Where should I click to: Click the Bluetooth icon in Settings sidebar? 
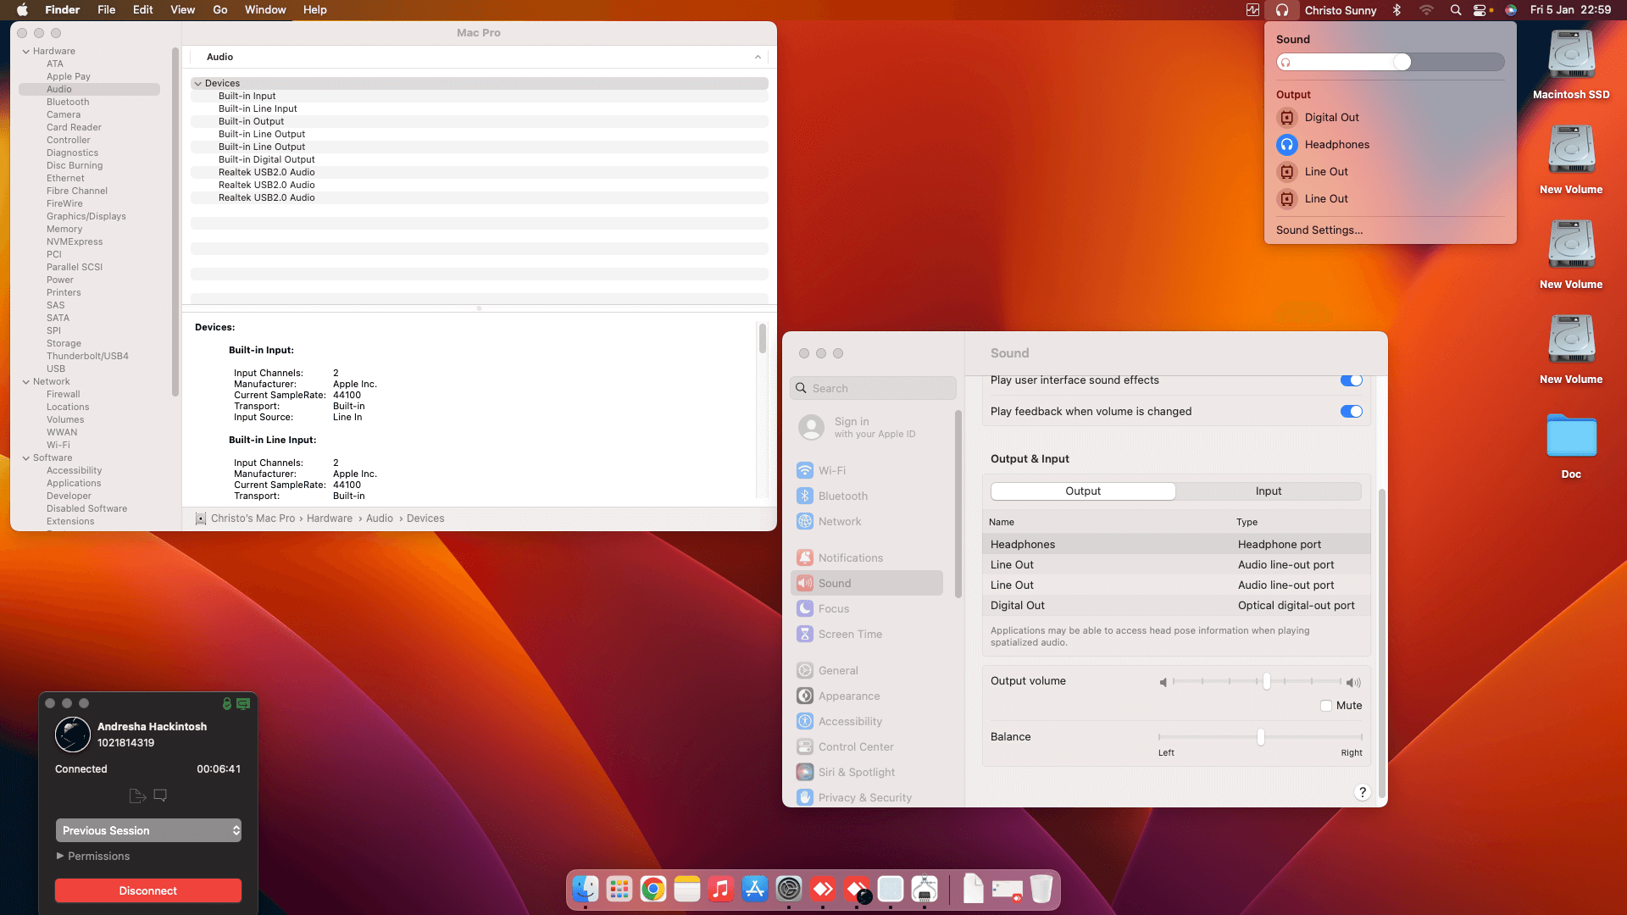[x=805, y=496]
